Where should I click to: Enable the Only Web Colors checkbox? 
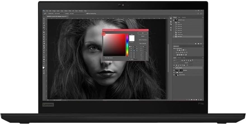click(105, 58)
